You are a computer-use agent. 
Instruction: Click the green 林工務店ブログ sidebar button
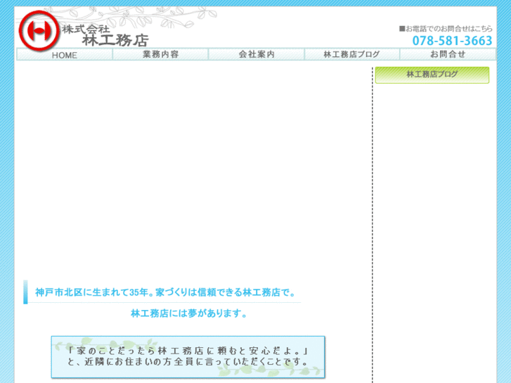point(432,75)
